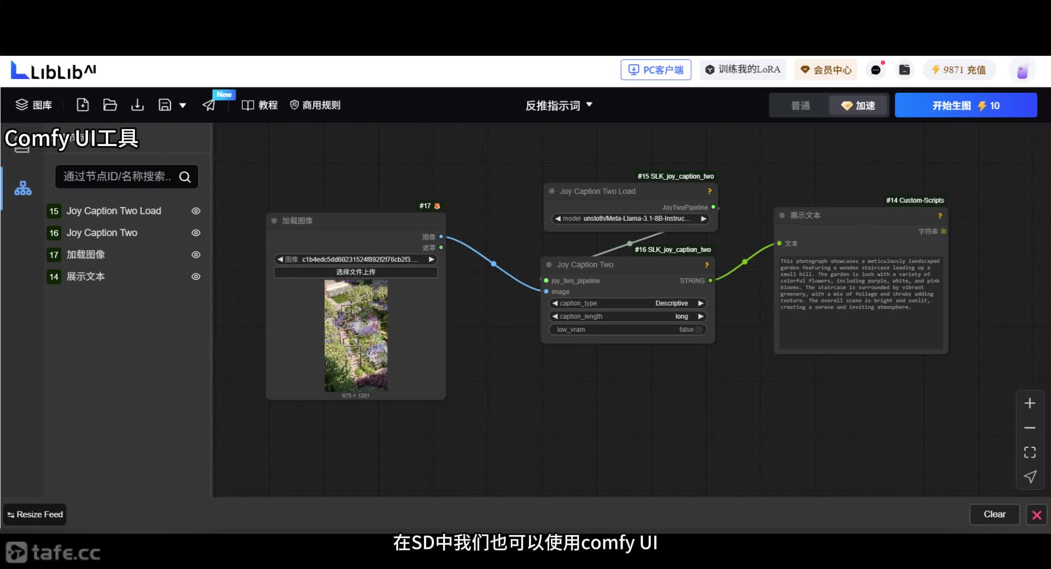The width and height of the screenshot is (1051, 569).
Task: Click the 开始生图 generate button
Action: click(x=965, y=105)
